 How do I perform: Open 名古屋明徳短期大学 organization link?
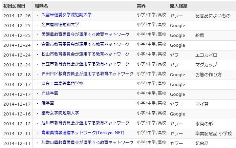(x=60, y=25)
